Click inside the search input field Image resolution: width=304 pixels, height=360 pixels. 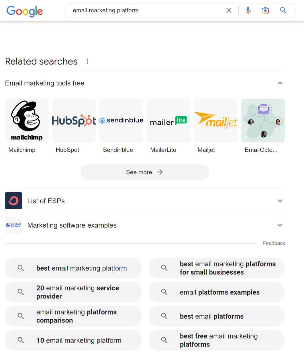coord(143,10)
